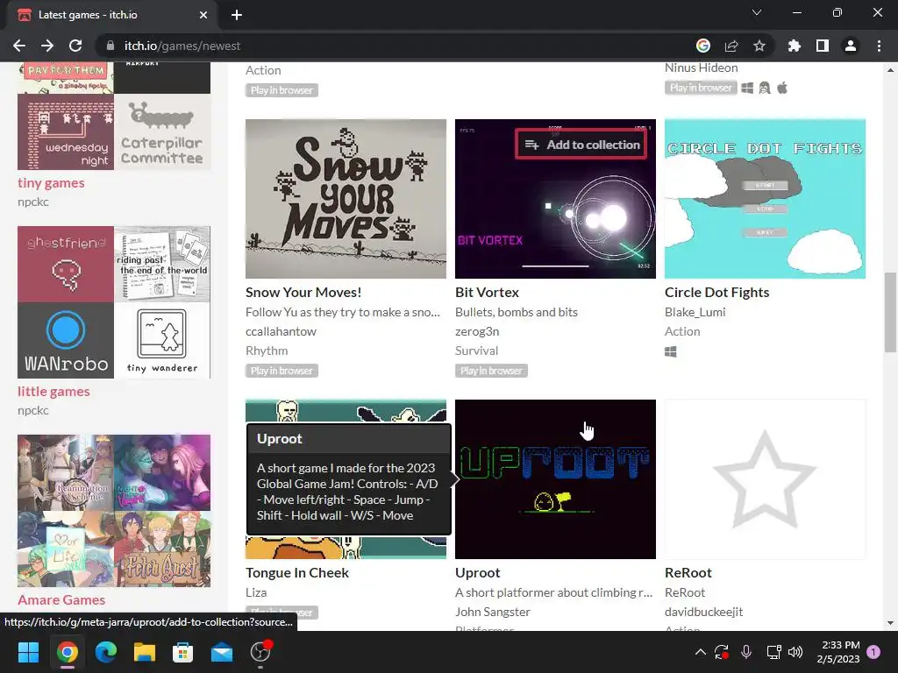Open the tiny wanderer collection thumbnail
Image resolution: width=898 pixels, height=673 pixels.
(x=162, y=341)
